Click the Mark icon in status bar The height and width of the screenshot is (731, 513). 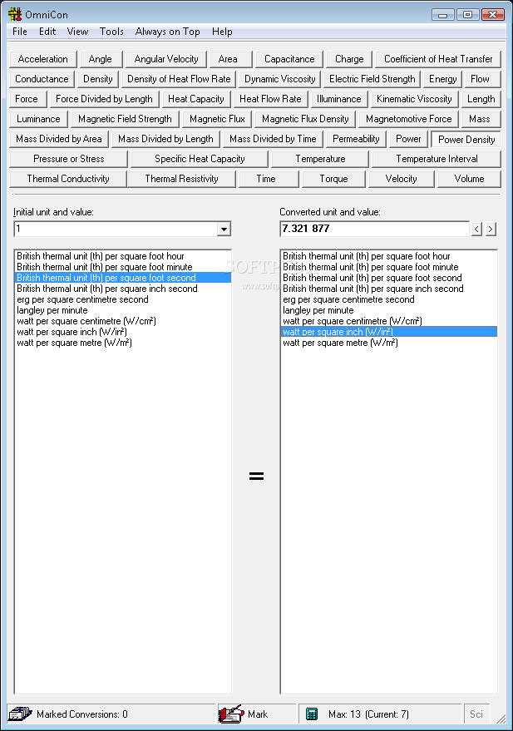pos(232,714)
